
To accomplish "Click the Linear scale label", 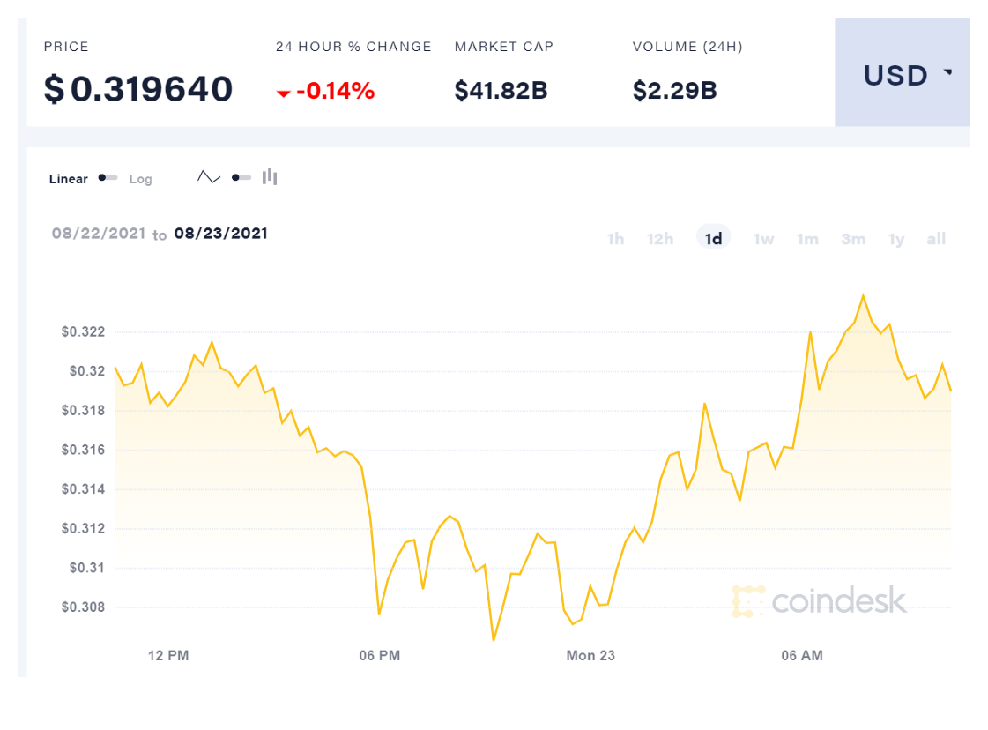I will pyautogui.click(x=69, y=179).
